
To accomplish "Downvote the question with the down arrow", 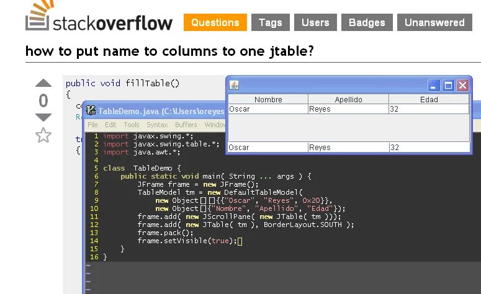I will [43, 117].
